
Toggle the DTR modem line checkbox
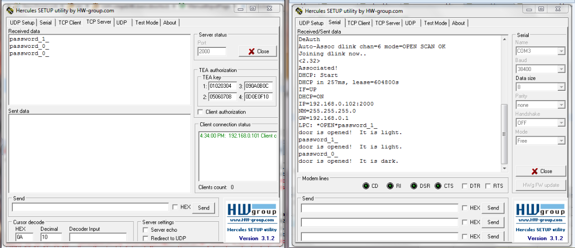(x=464, y=186)
